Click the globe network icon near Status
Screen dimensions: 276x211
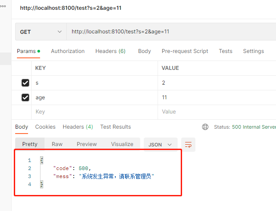click(x=205, y=127)
